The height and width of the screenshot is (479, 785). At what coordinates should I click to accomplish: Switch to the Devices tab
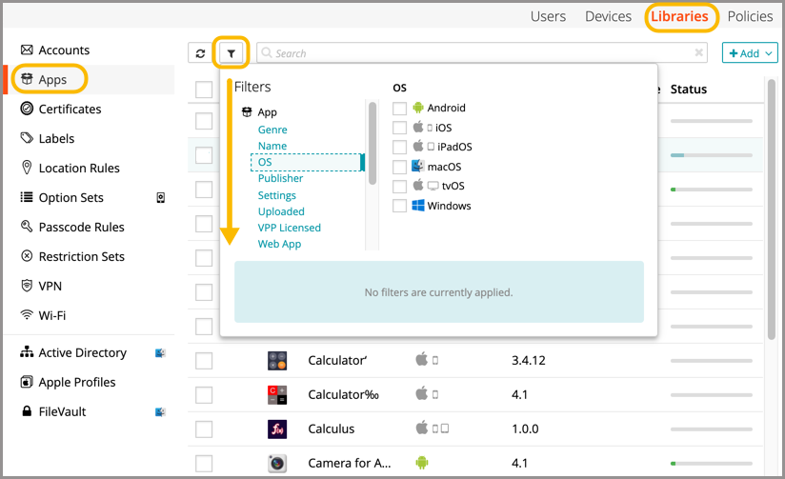(608, 16)
